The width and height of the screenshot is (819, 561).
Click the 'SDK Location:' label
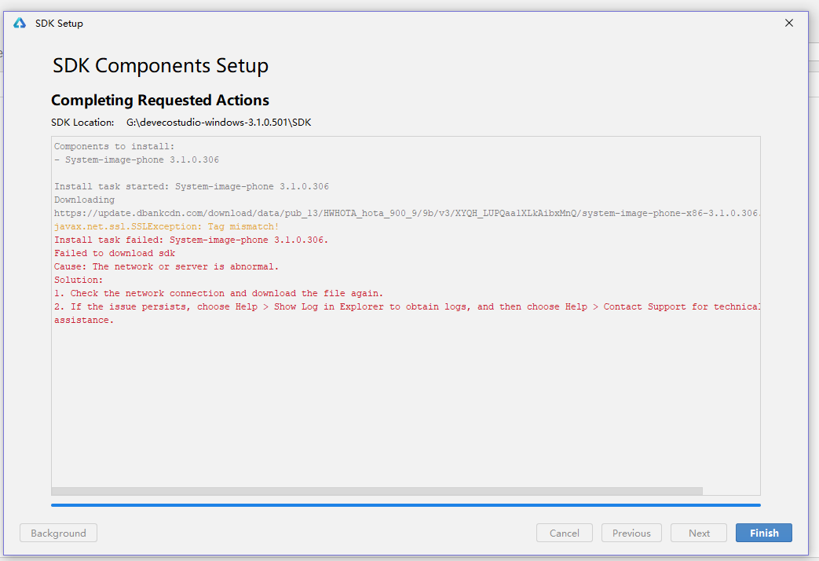tap(82, 123)
